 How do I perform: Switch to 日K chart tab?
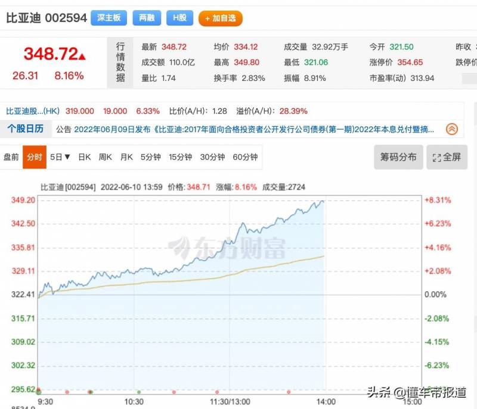84,157
